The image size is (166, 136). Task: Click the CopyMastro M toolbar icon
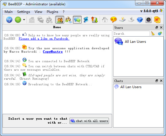click(x=157, y=20)
